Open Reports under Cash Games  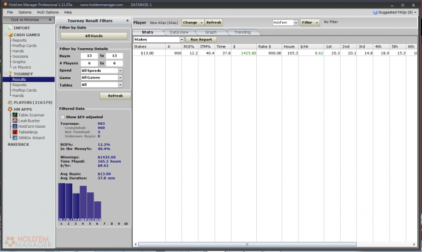[19, 40]
